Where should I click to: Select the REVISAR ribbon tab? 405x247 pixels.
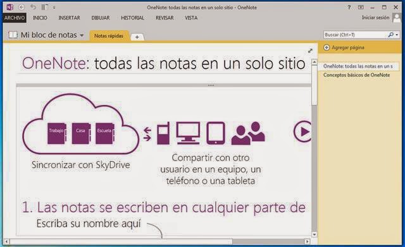[165, 18]
